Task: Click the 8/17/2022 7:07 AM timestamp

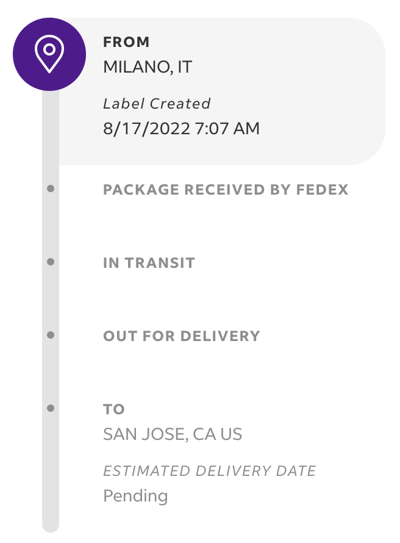Action: click(181, 129)
